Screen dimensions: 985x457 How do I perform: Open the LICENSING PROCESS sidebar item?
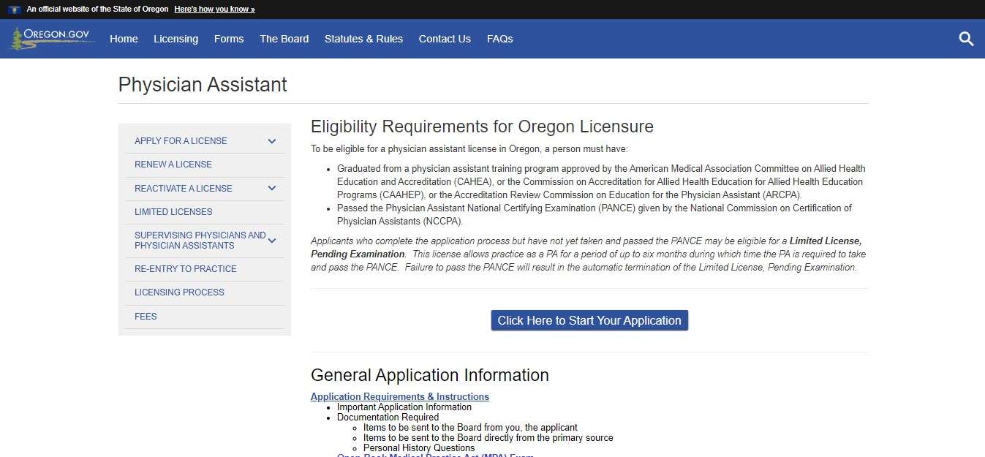[179, 292]
